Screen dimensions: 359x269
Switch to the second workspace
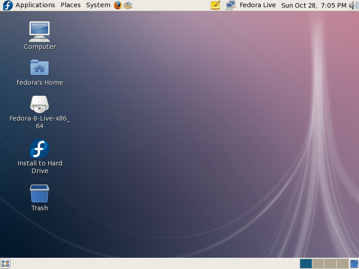tap(318, 264)
